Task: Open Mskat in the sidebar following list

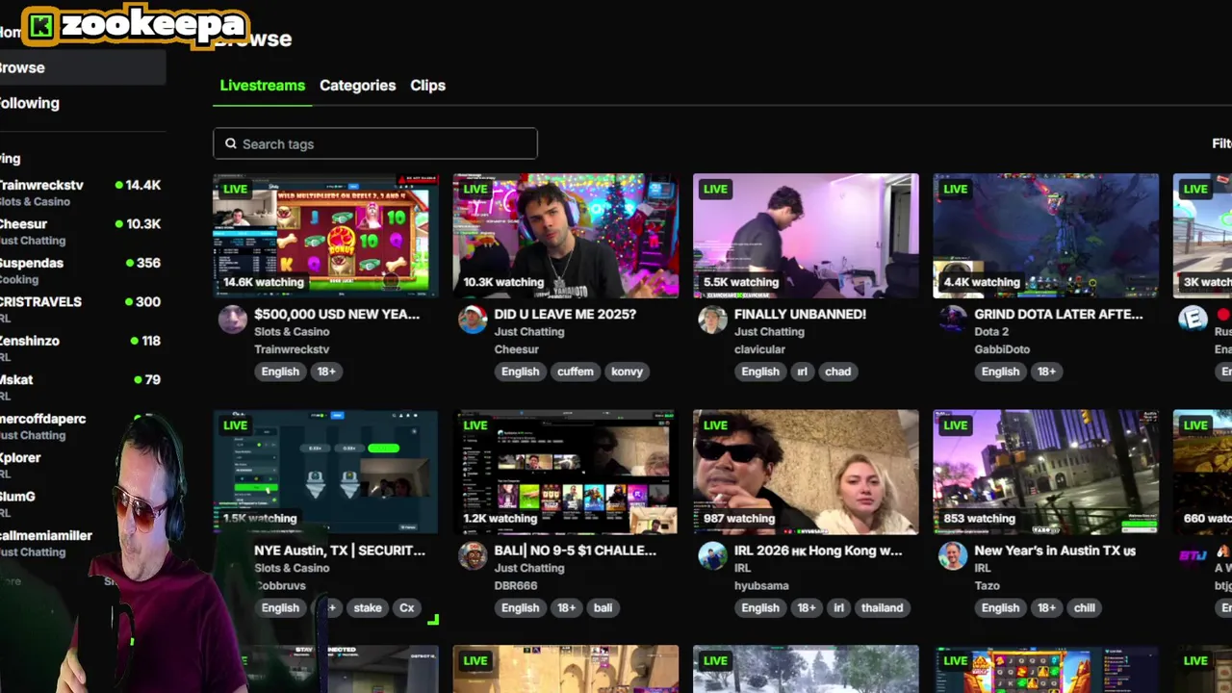Action: pyautogui.click(x=81, y=387)
